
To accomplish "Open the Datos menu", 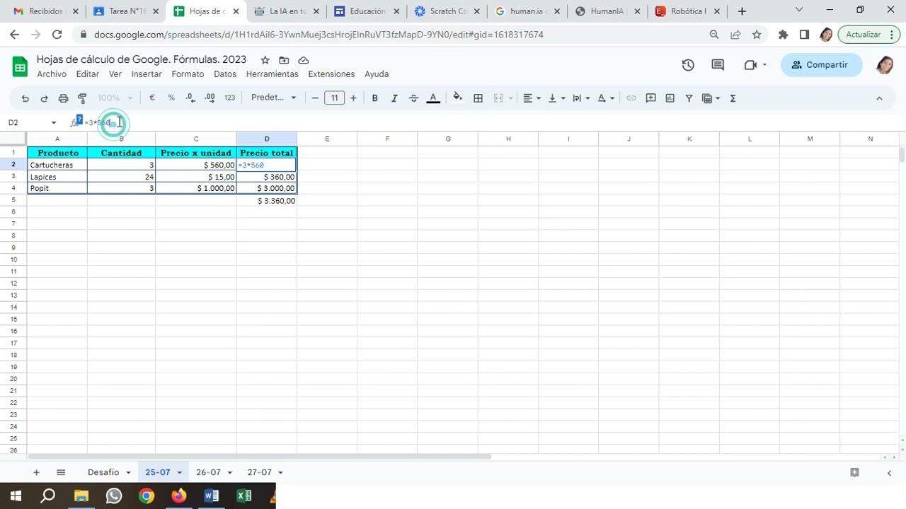I will 225,74.
